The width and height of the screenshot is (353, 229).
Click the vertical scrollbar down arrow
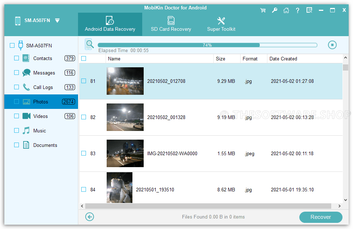346,200
